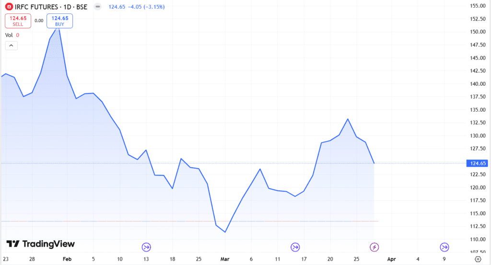Click the price change -4.05 (-3.15%) text
This screenshot has width=491, height=265.
[146, 7]
